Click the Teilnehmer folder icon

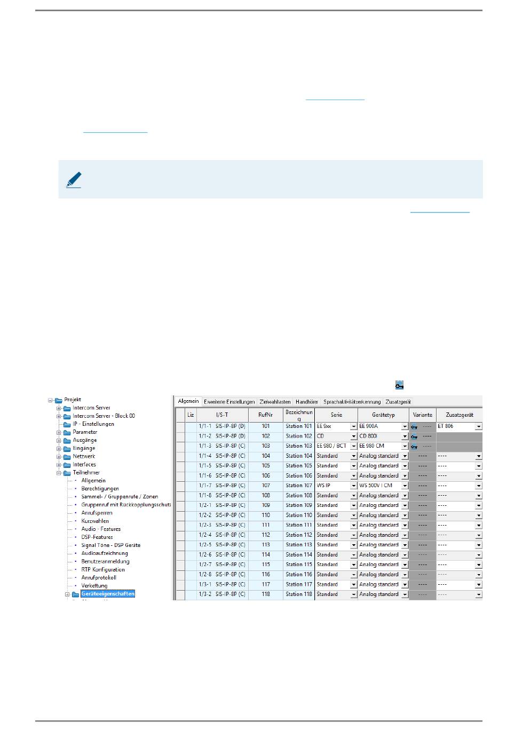point(67,473)
